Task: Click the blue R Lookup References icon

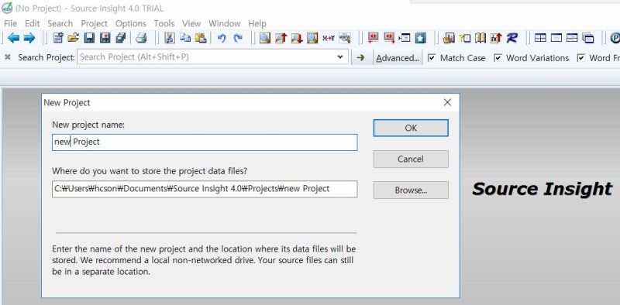Action: (512, 38)
